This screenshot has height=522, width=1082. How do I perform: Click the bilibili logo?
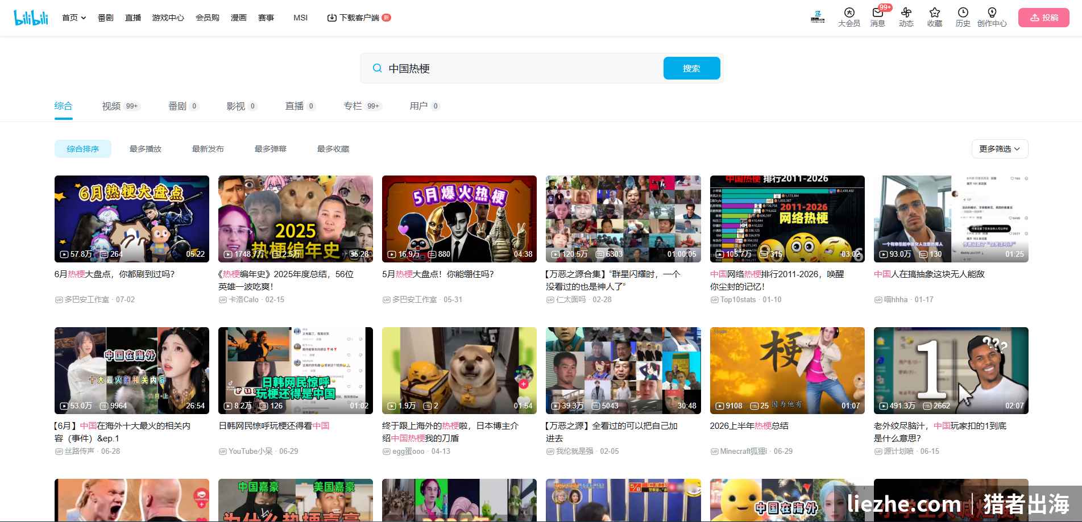click(31, 18)
